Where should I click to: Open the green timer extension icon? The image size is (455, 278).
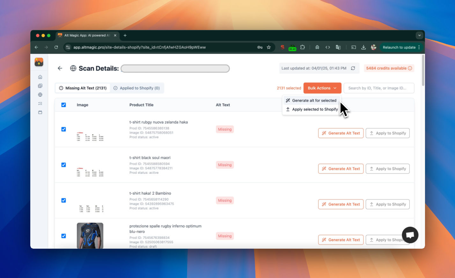pyautogui.click(x=292, y=48)
